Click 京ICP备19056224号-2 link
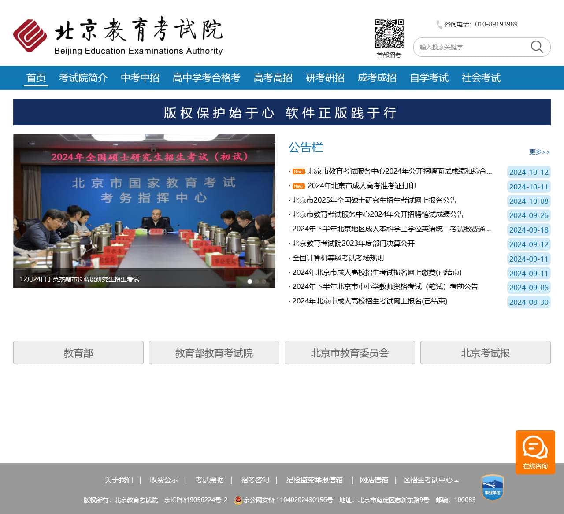 [x=196, y=500]
